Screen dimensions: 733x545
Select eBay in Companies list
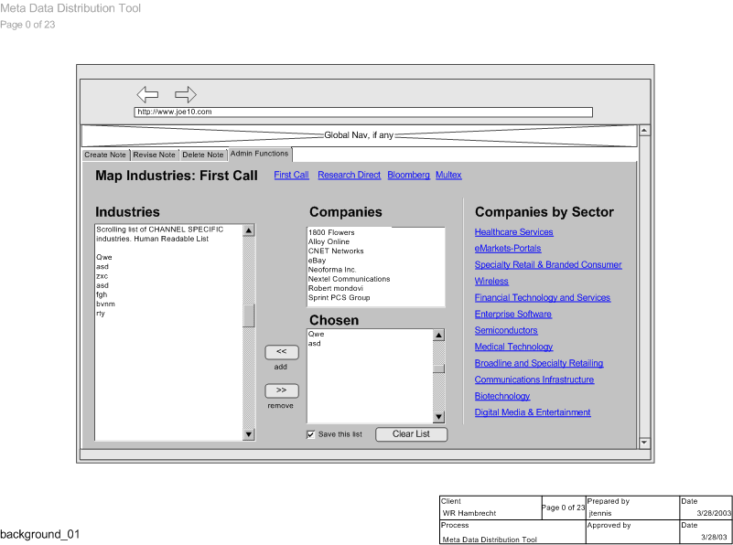click(x=317, y=261)
